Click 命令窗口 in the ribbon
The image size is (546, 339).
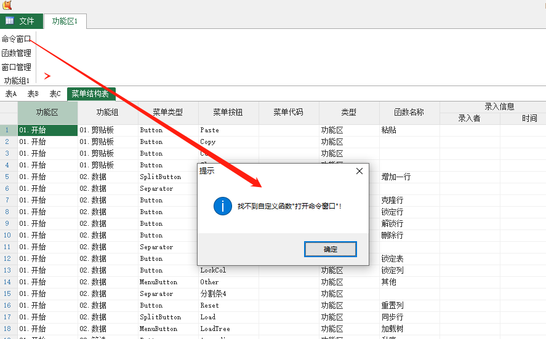coord(16,39)
